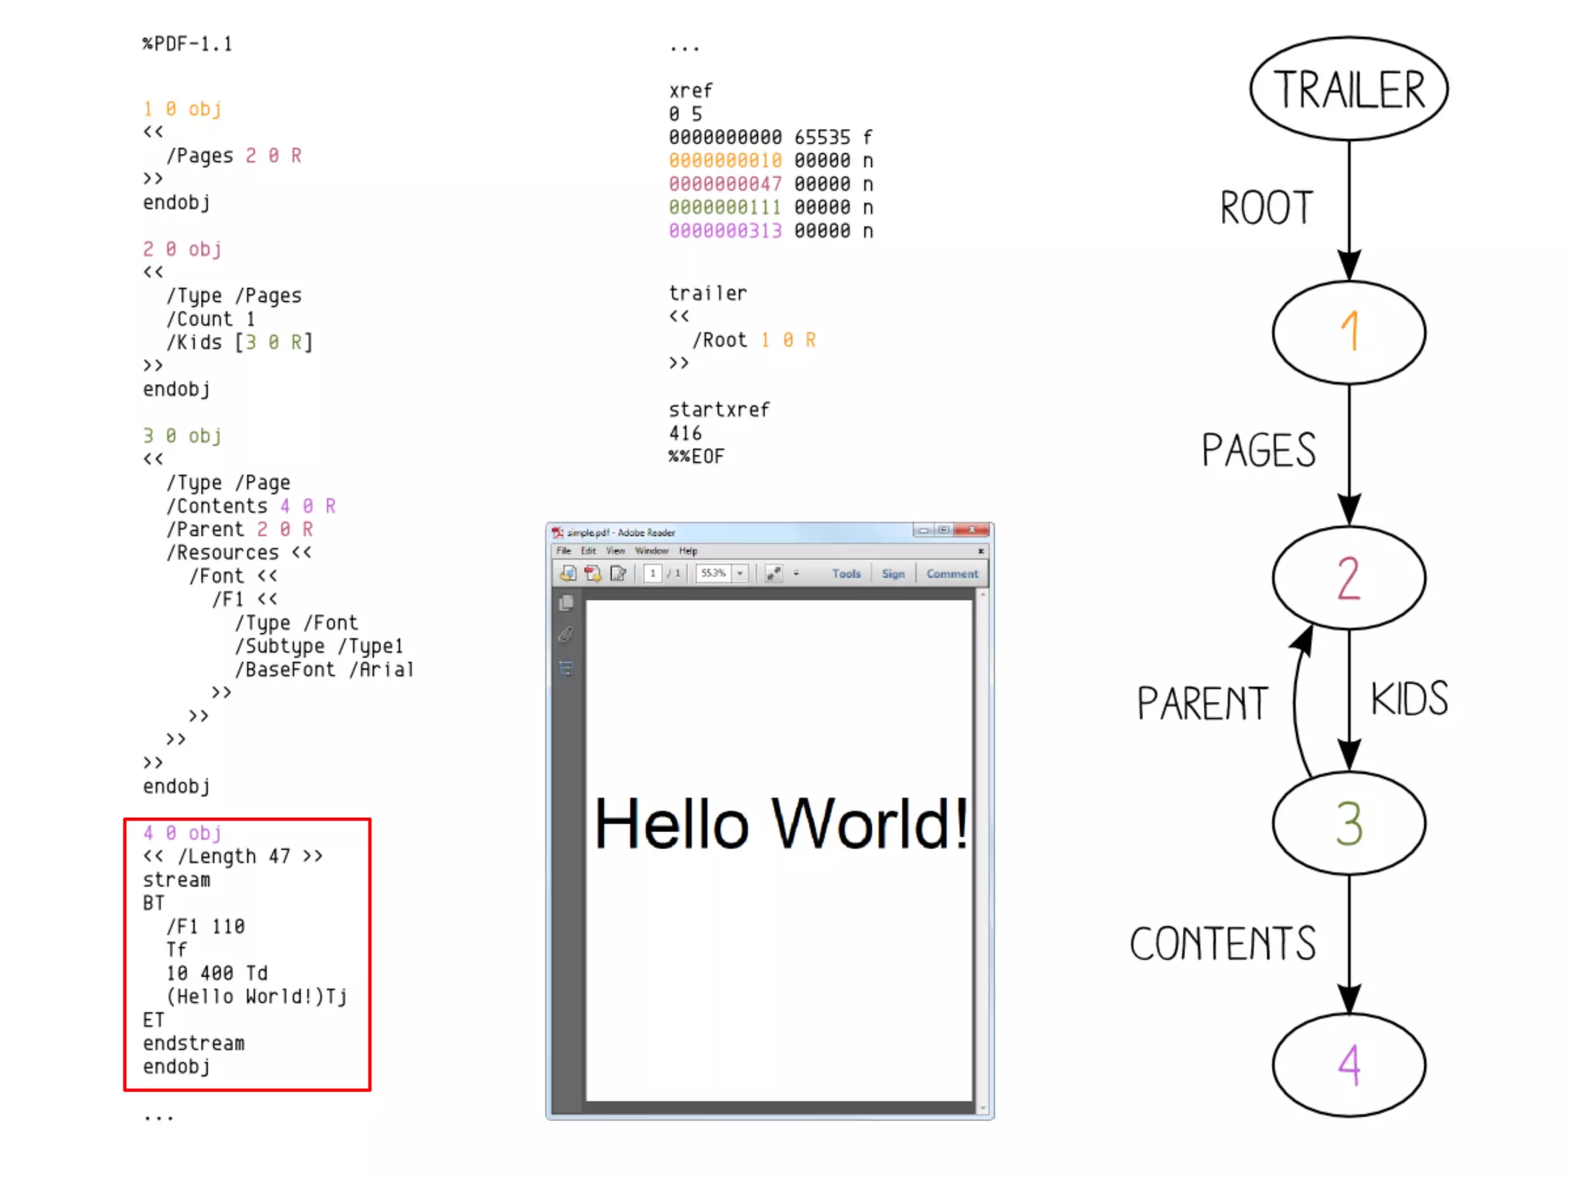Image resolution: width=1569 pixels, height=1177 pixels.
Task: Click the sign document toolbar icon
Action: (x=617, y=573)
